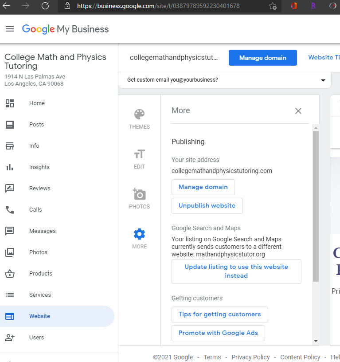The height and width of the screenshot is (362, 340).
Task: Click the browser address bar URL
Action: [x=158, y=6]
